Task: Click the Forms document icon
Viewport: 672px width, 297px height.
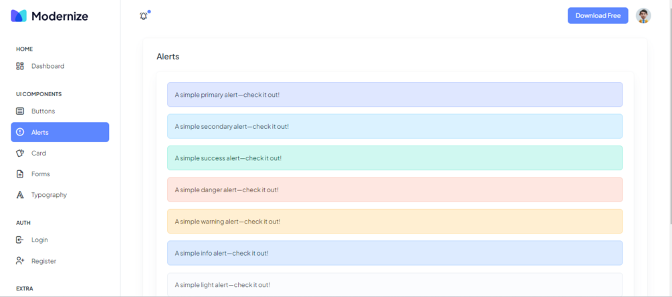Action: 19,174
